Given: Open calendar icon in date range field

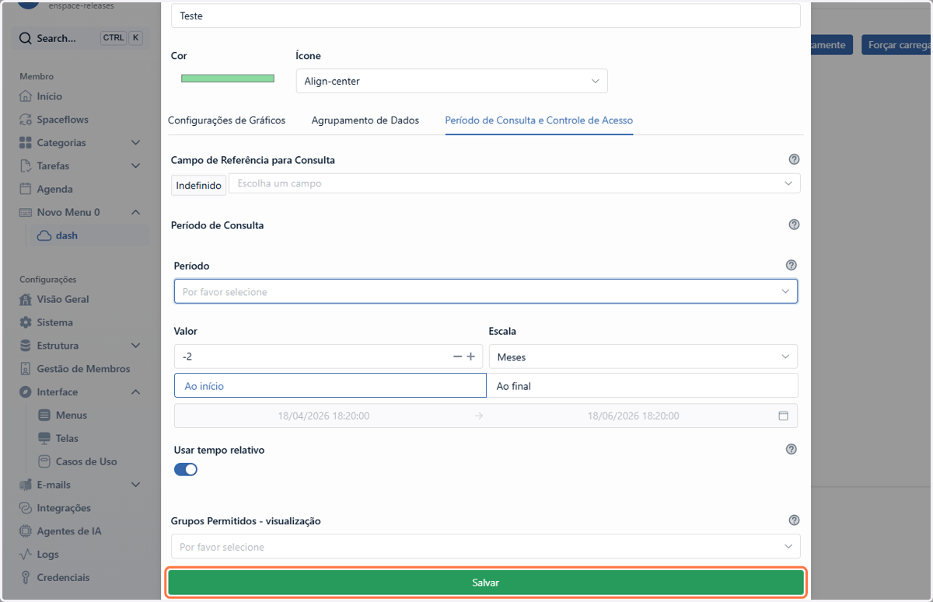Looking at the screenshot, I should tap(784, 416).
